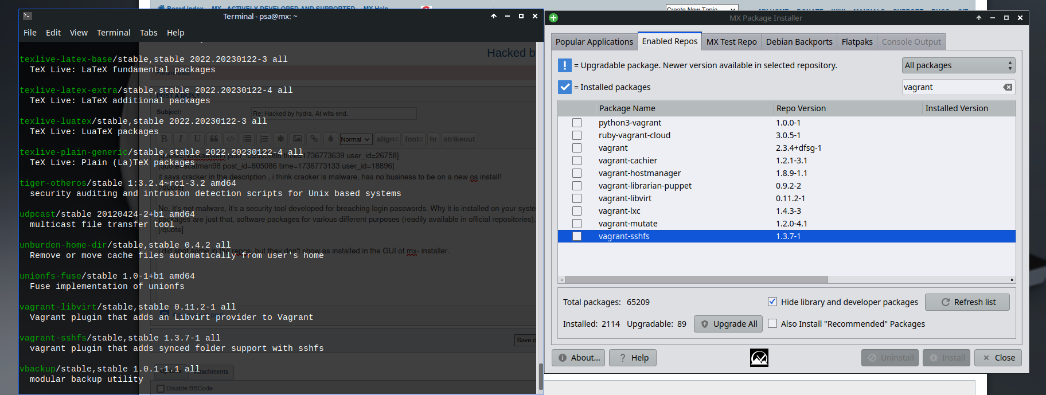Click the About... button

pos(578,358)
